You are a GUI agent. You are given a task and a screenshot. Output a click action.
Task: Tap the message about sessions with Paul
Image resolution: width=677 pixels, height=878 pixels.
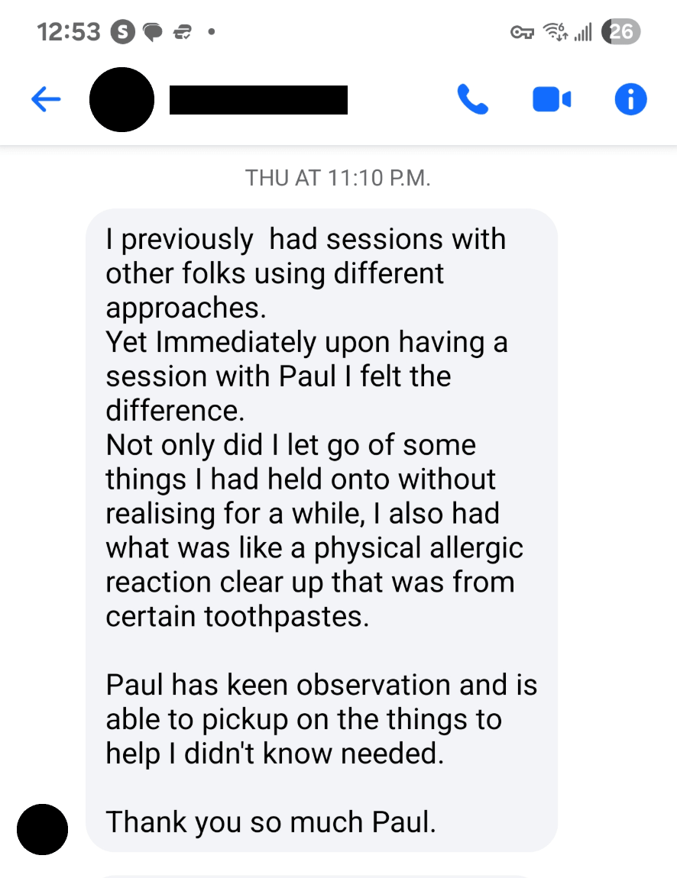click(322, 531)
